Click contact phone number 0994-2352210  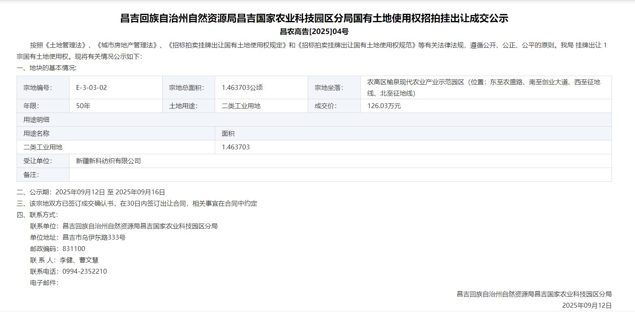pyautogui.click(x=85, y=272)
